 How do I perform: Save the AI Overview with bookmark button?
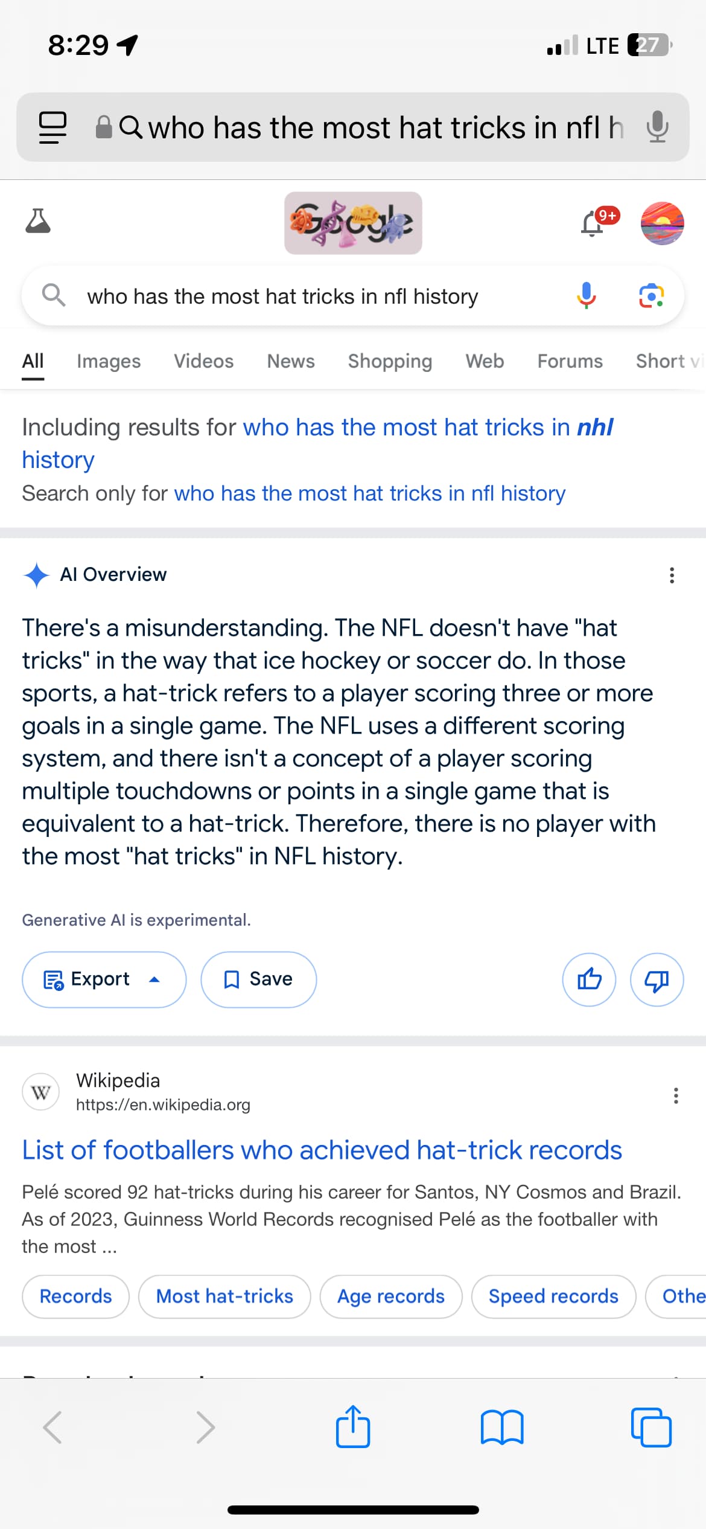point(258,979)
